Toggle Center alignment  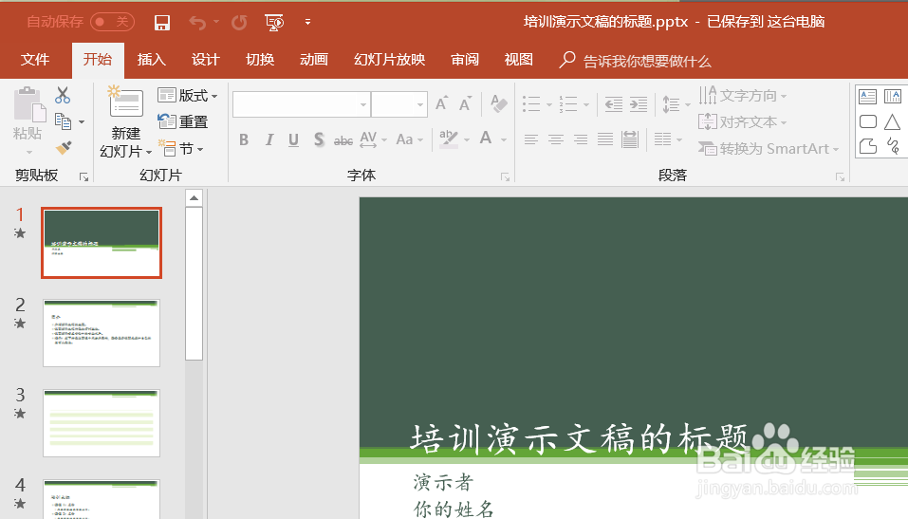pyautogui.click(x=556, y=139)
